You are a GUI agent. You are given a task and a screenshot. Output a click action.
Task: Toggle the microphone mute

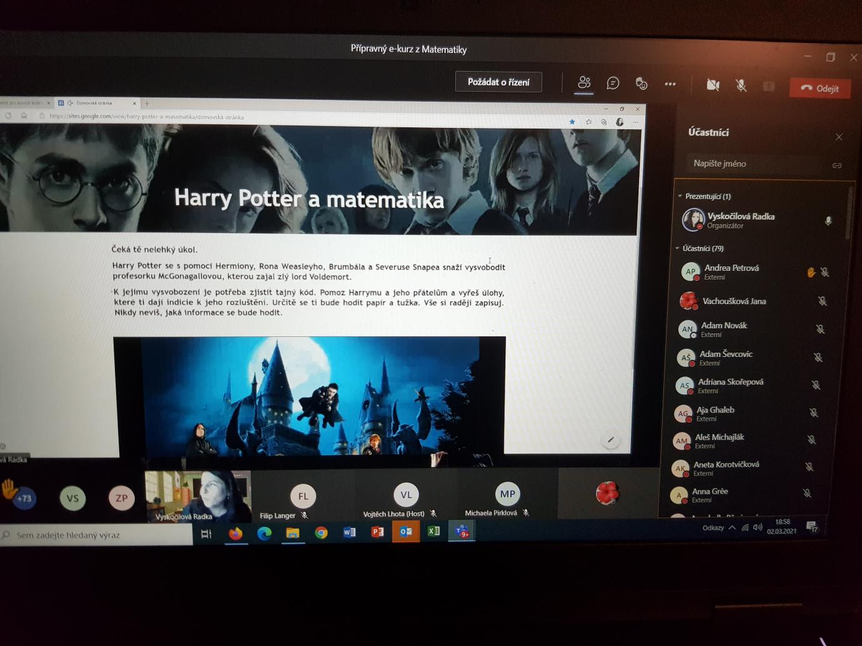click(x=741, y=86)
